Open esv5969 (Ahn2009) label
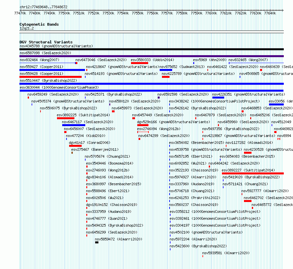Viewport: 293px width, 269px height. click(210, 60)
